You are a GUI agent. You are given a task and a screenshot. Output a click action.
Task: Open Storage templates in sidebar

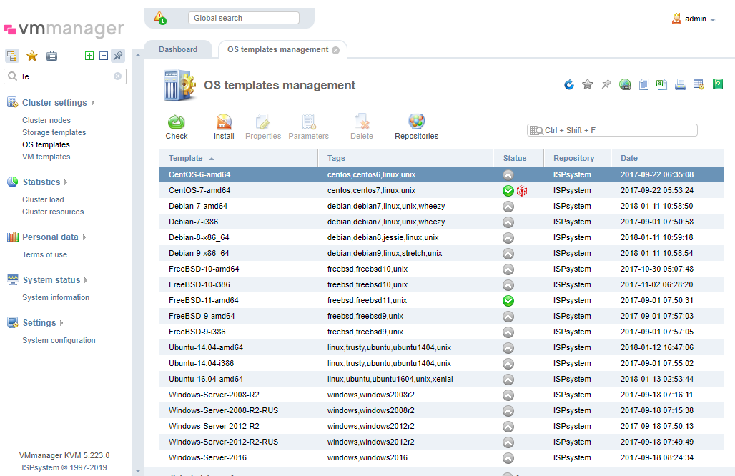click(54, 133)
